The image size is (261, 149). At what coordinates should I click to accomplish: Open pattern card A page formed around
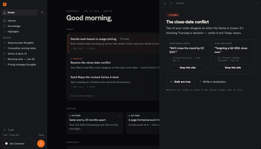(x=143, y=123)
